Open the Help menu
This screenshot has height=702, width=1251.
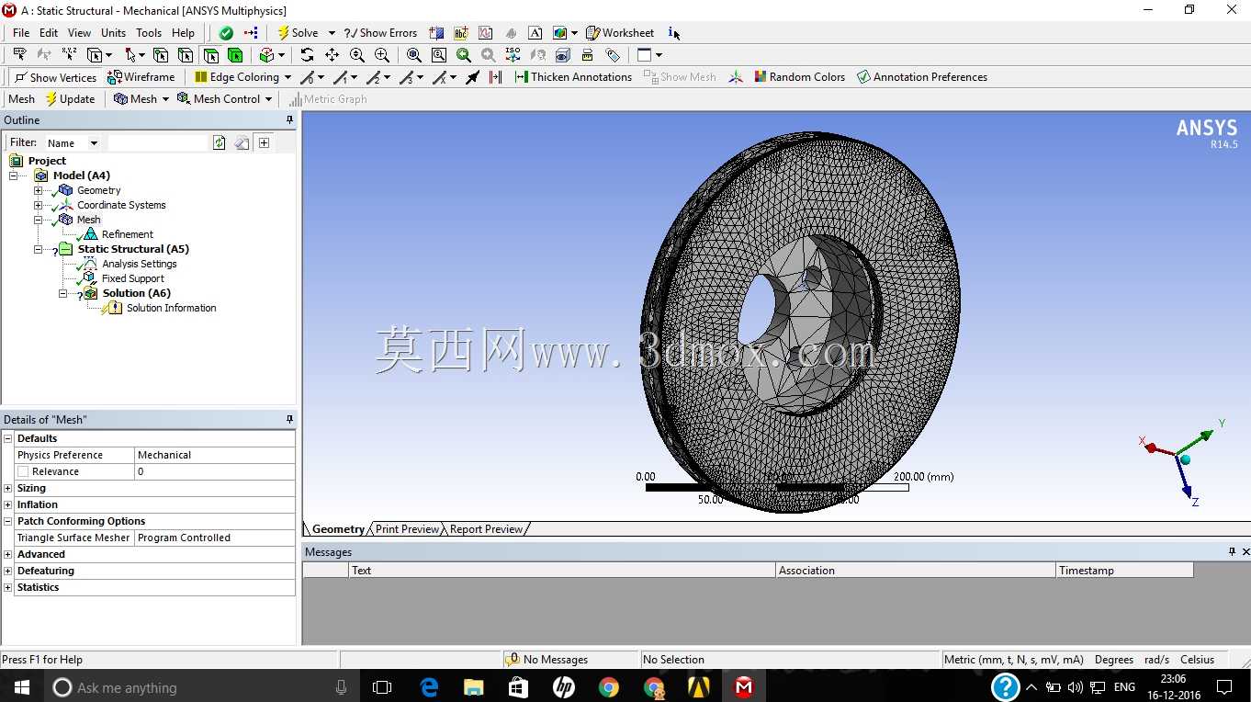click(x=184, y=33)
